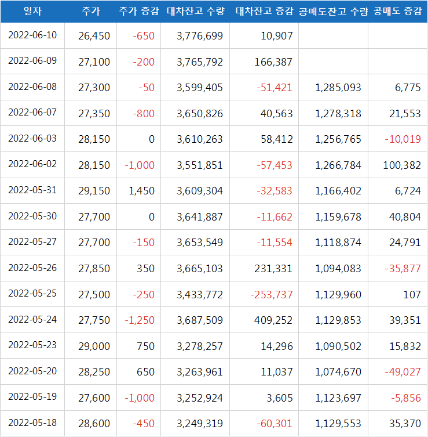
Task: Click short balance 1,129,960
Action: (338, 295)
